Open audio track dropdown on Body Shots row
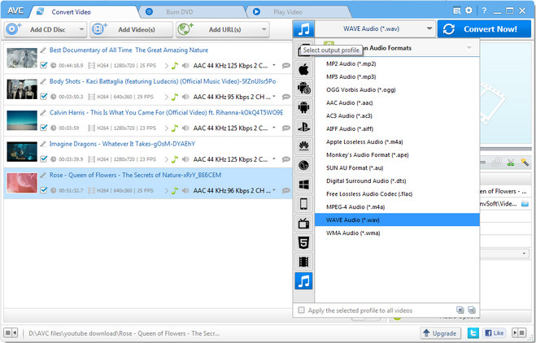536x343 pixels. click(274, 97)
